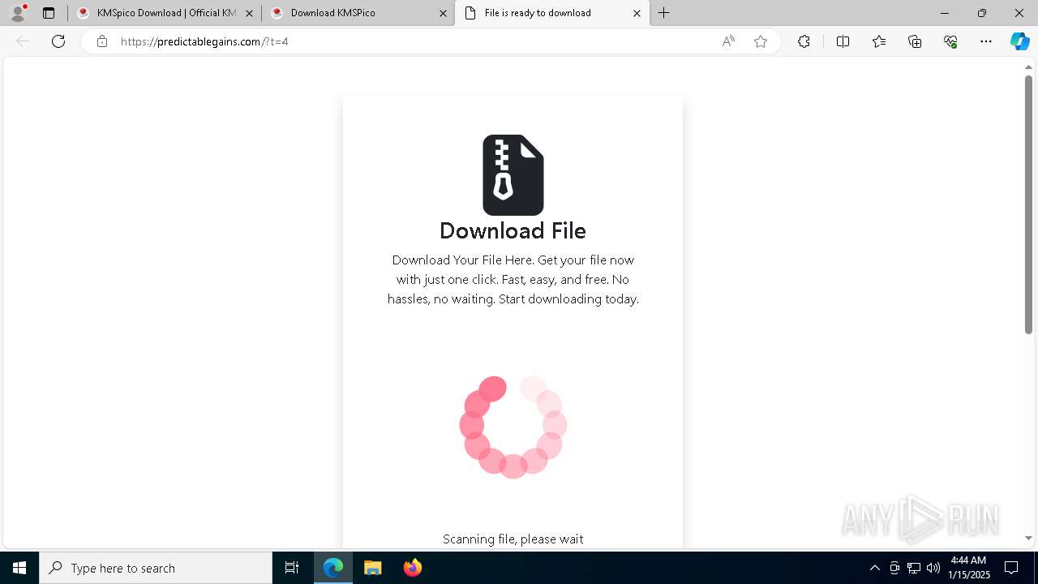Image resolution: width=1038 pixels, height=584 pixels.
Task: Activate the Read aloud icon
Action: (728, 41)
